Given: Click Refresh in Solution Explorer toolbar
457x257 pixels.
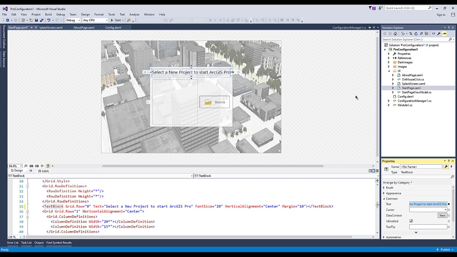Looking at the screenshot, I should point(416,34).
